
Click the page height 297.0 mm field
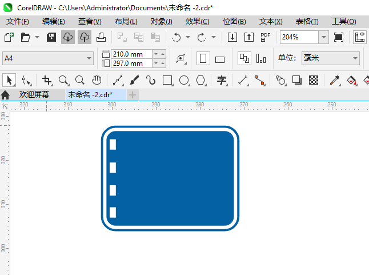click(x=132, y=63)
